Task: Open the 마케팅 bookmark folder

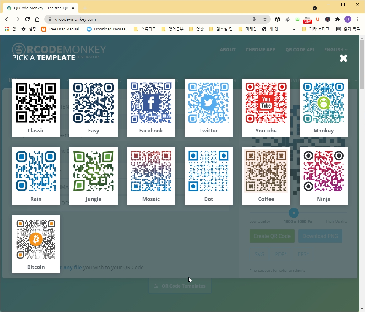Action: 248,29
